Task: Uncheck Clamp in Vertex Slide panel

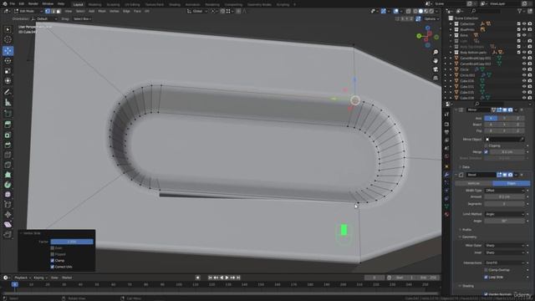Action: point(52,260)
